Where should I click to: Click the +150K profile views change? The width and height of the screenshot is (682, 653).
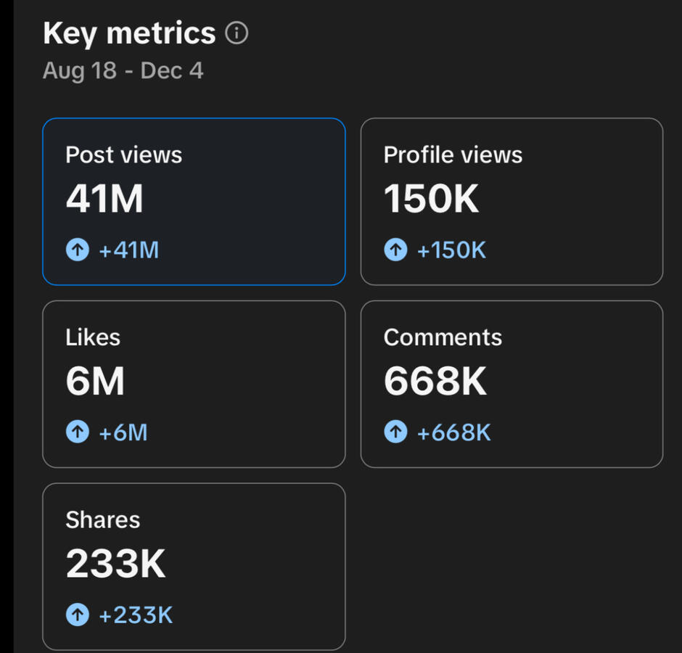(451, 250)
